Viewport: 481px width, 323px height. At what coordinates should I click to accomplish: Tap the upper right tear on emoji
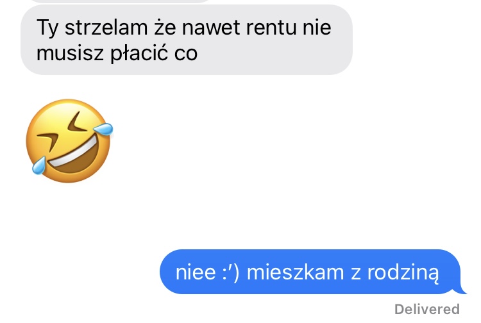pos(103,129)
